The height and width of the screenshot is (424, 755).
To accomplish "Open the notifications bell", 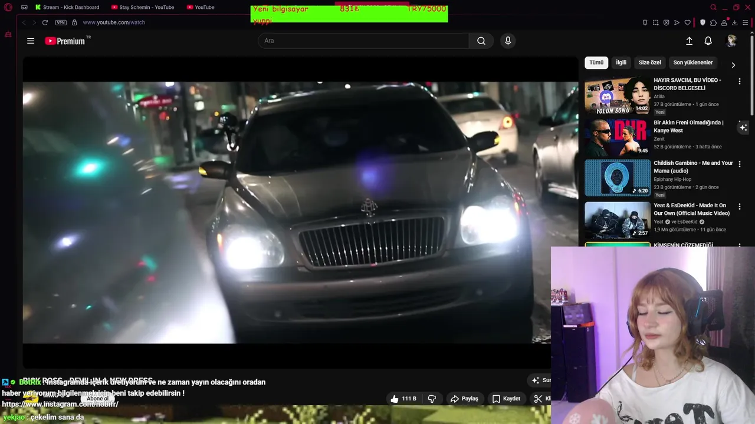I will pyautogui.click(x=708, y=41).
